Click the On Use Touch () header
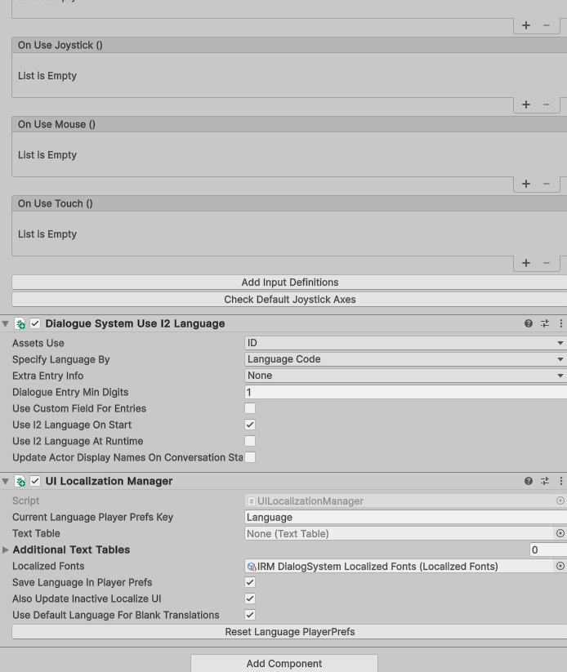 pos(289,203)
